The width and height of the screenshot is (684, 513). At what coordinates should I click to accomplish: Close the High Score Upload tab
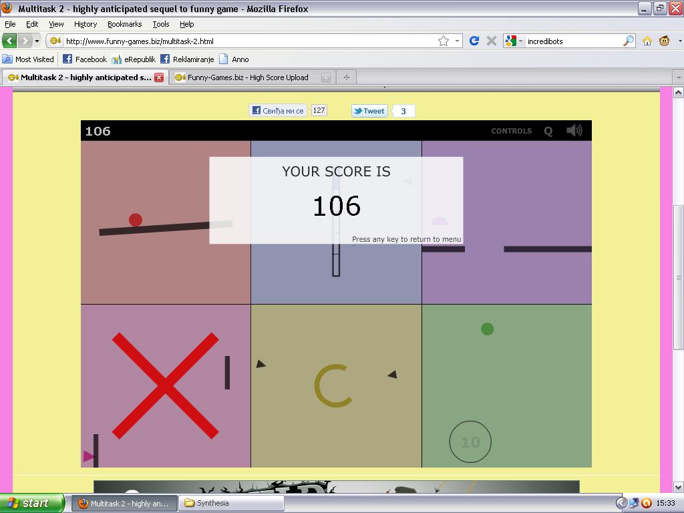tap(326, 77)
